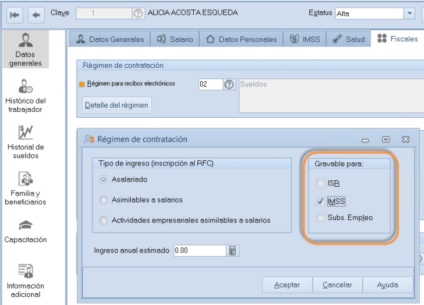Click the Aceptar button
424x305 pixels.
(x=287, y=285)
